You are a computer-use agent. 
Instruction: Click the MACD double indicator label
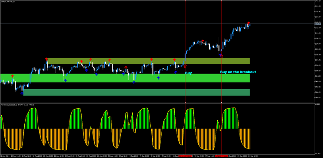point(17,105)
